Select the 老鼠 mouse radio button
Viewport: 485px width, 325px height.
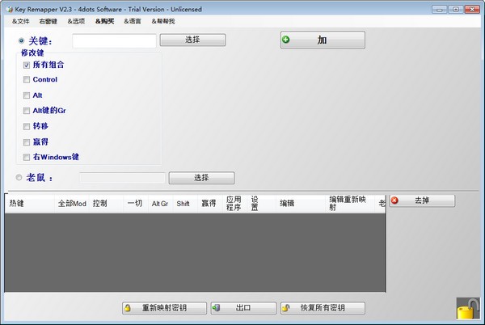point(19,178)
